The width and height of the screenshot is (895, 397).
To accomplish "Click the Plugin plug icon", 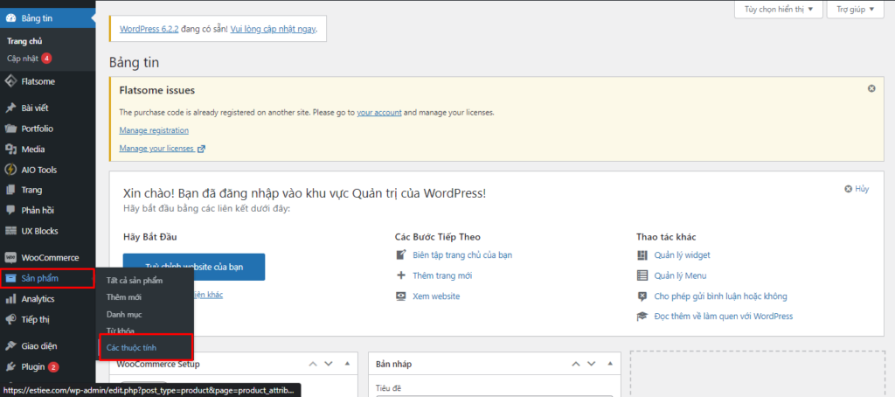I will tap(10, 366).
